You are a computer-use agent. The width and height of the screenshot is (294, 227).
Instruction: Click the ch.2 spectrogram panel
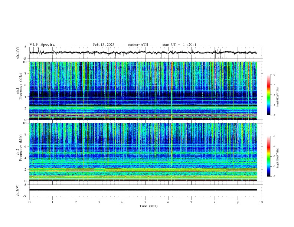pos(143,152)
